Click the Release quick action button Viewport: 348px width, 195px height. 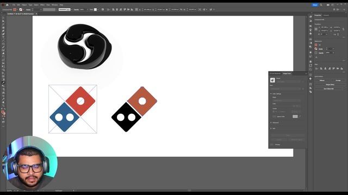[x=322, y=81]
